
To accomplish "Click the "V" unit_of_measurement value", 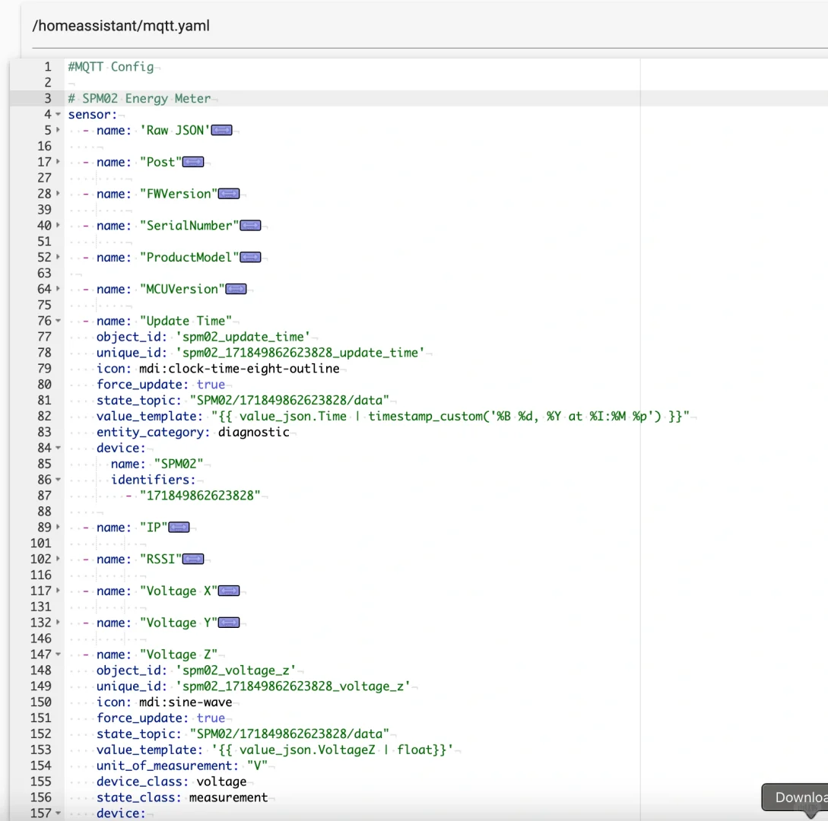I will click(258, 766).
